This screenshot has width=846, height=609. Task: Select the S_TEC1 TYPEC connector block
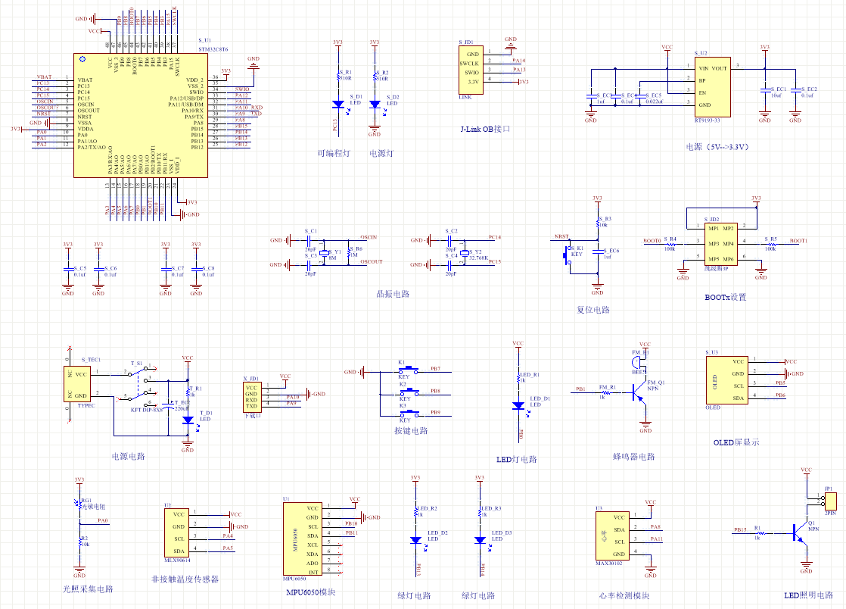tap(77, 384)
